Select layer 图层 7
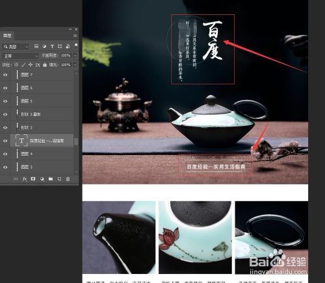Screen dimensions: 325x283 coord(42,75)
